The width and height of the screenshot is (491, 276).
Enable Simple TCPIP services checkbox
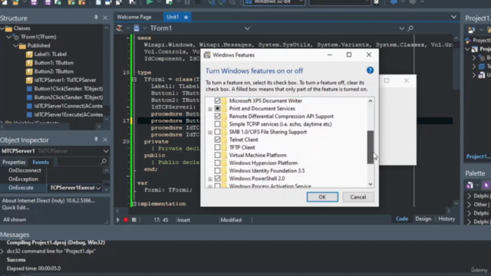[217, 124]
